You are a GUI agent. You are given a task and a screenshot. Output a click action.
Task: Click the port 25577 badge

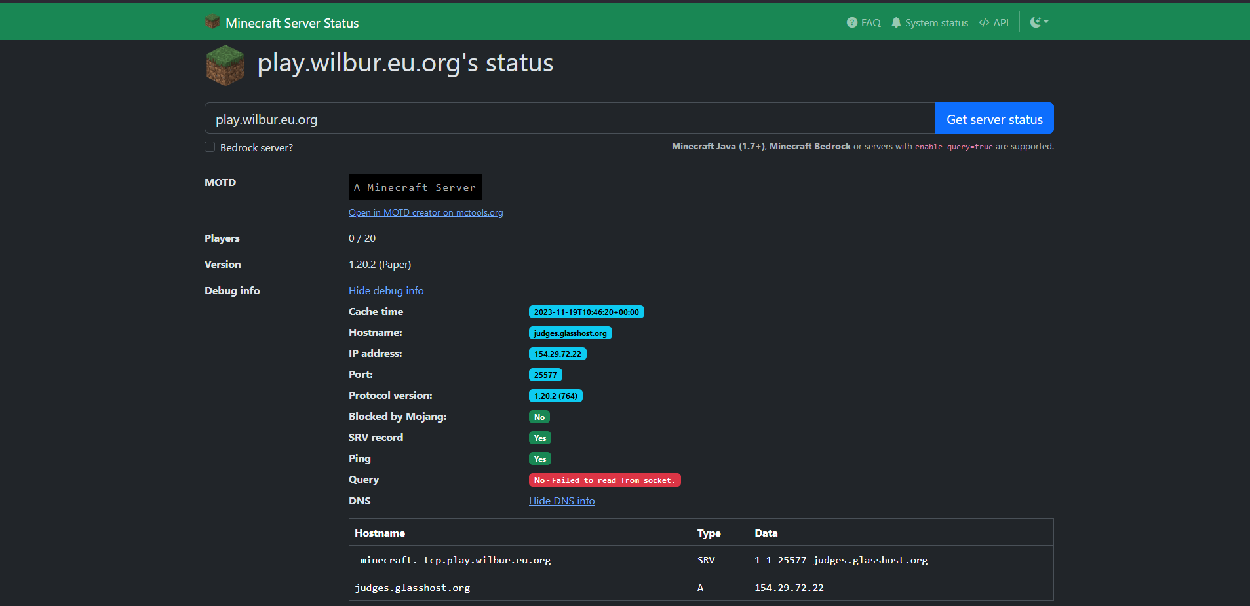pyautogui.click(x=545, y=375)
